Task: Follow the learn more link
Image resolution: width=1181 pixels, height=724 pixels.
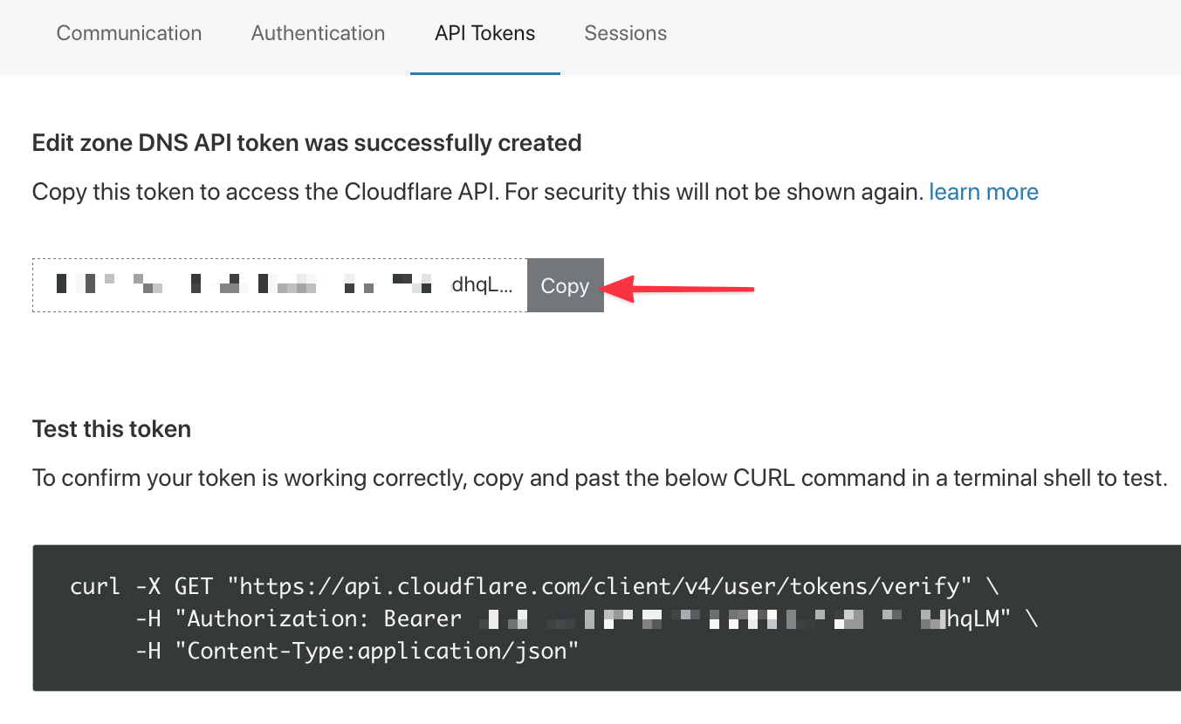Action: (x=984, y=192)
